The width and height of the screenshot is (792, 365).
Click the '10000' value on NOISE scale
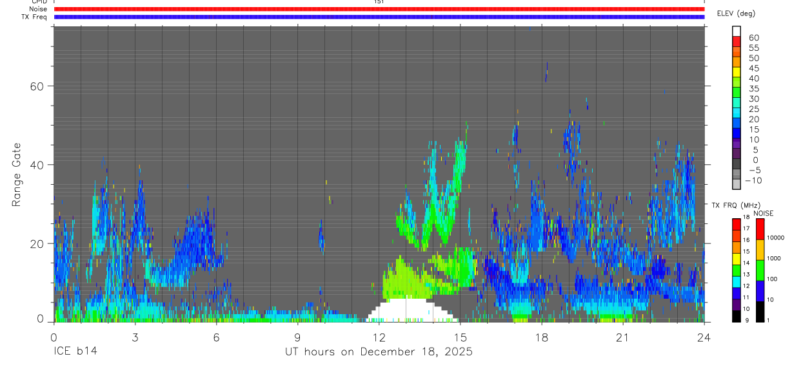pyautogui.click(x=775, y=238)
